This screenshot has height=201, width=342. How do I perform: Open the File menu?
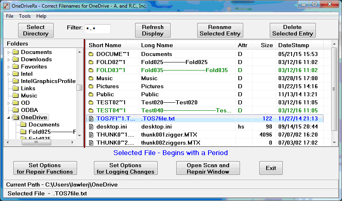(10, 16)
